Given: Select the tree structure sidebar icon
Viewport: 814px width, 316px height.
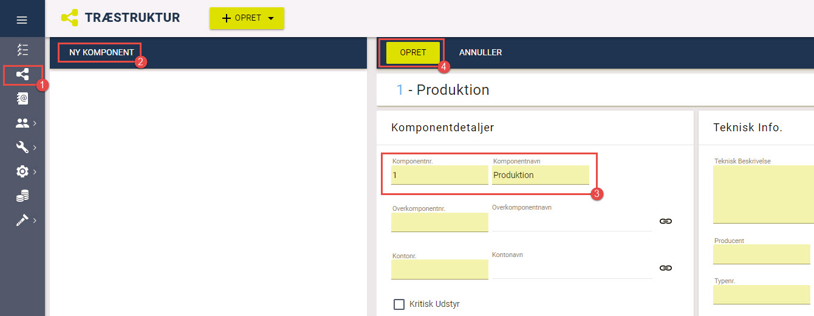Looking at the screenshot, I should coord(22,75).
